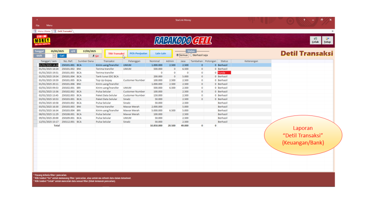Click the Go filter button
This screenshot has height=206, width=367.
pyautogui.click(x=95, y=56)
